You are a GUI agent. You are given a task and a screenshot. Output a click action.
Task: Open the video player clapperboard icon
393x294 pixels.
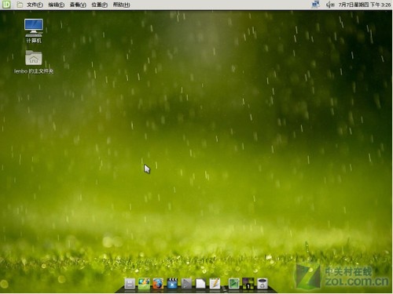[172, 284]
